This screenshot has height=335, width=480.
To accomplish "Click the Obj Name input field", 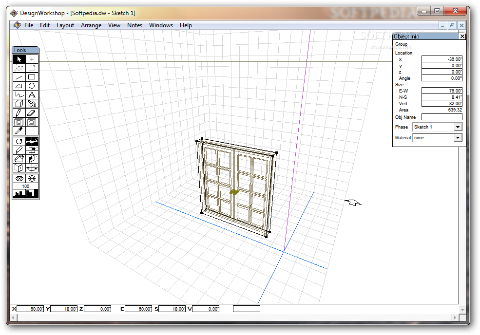I will [442, 117].
